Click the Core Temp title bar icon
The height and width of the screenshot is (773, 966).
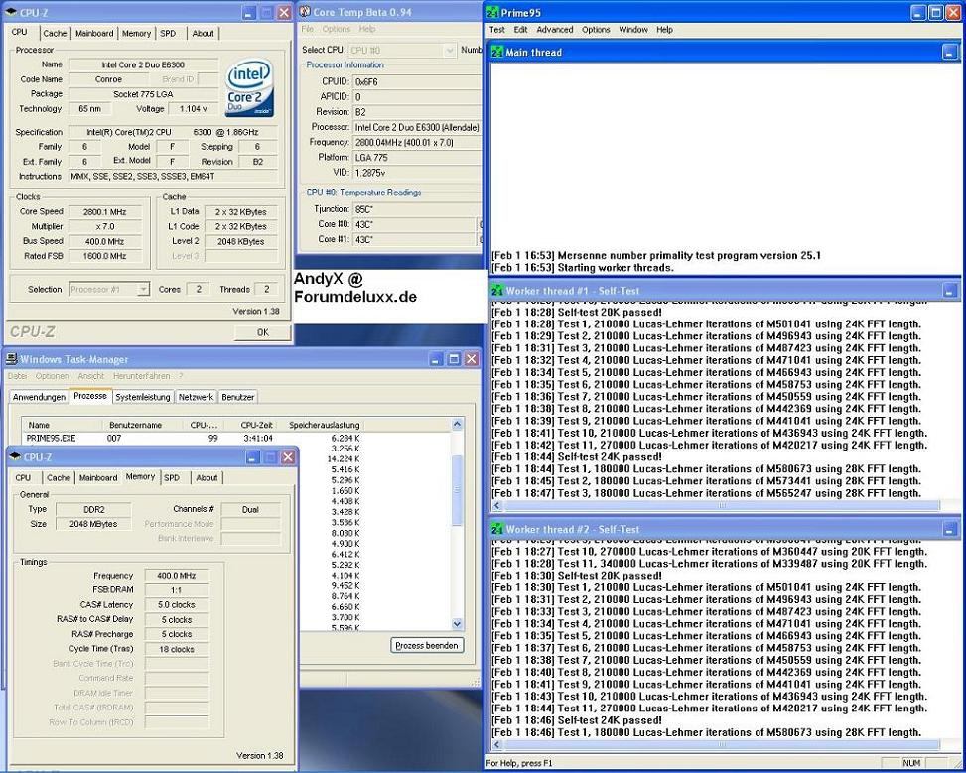pos(305,12)
